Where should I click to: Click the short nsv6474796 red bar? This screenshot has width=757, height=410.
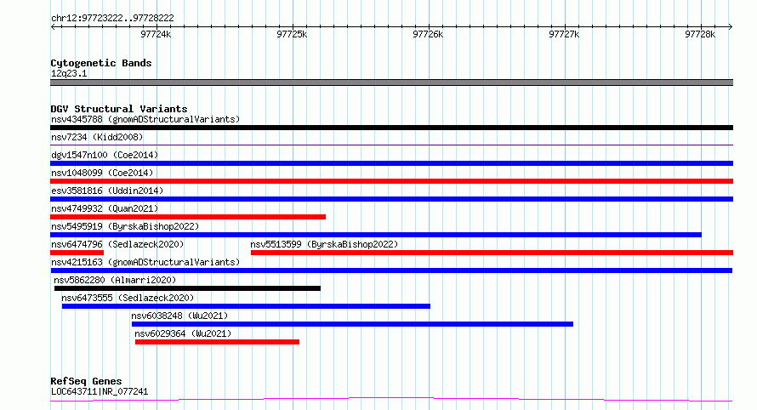tap(77, 253)
